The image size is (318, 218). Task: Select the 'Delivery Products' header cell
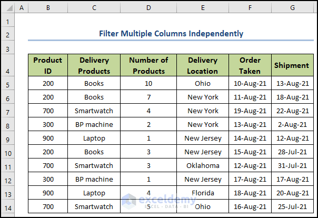94,65
